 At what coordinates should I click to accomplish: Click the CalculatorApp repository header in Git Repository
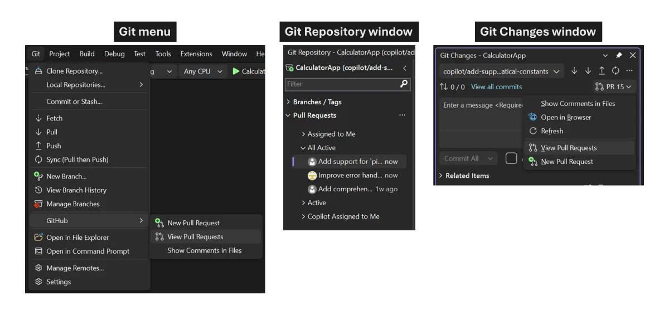[x=344, y=68]
